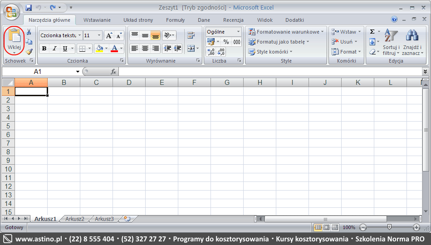
Task: Center text horizontally
Action: tap(145, 49)
